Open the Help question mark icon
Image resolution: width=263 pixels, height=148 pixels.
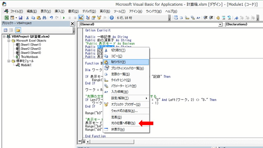point(112,18)
